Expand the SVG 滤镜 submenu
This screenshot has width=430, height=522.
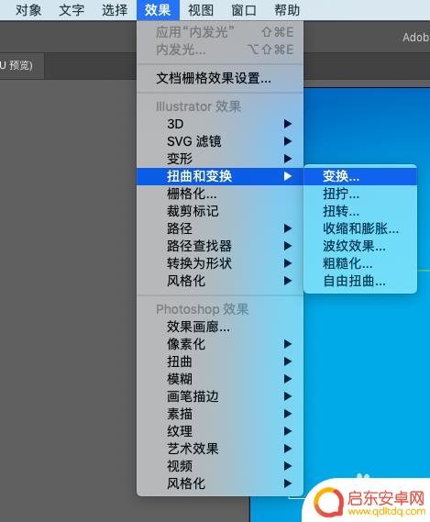tap(220, 141)
